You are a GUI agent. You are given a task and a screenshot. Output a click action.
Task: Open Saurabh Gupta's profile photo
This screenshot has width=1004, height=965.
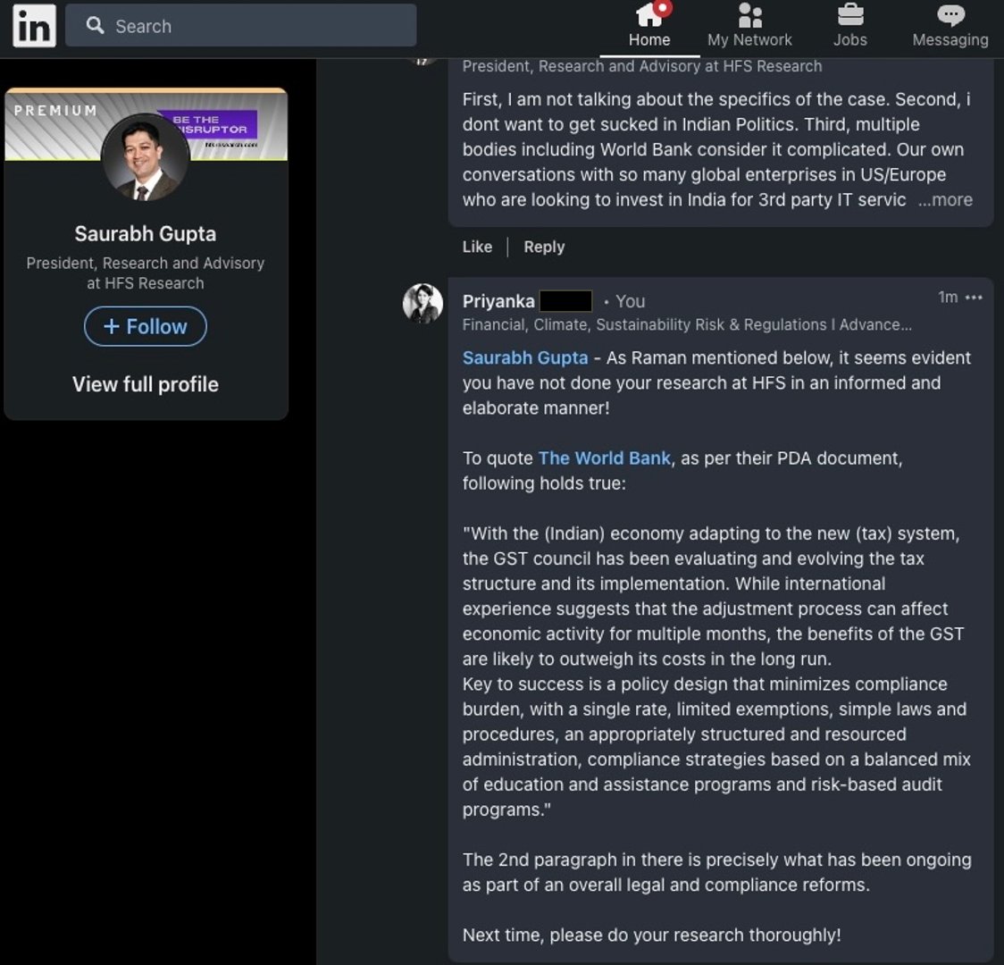pyautogui.click(x=146, y=157)
